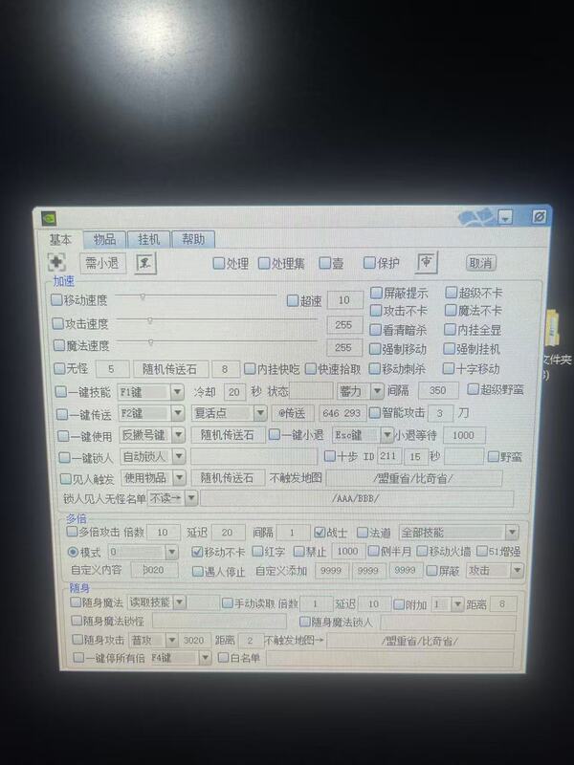This screenshot has width=574, height=765.
Task: Toggle the 内挂全显 checkbox
Action: [450, 329]
